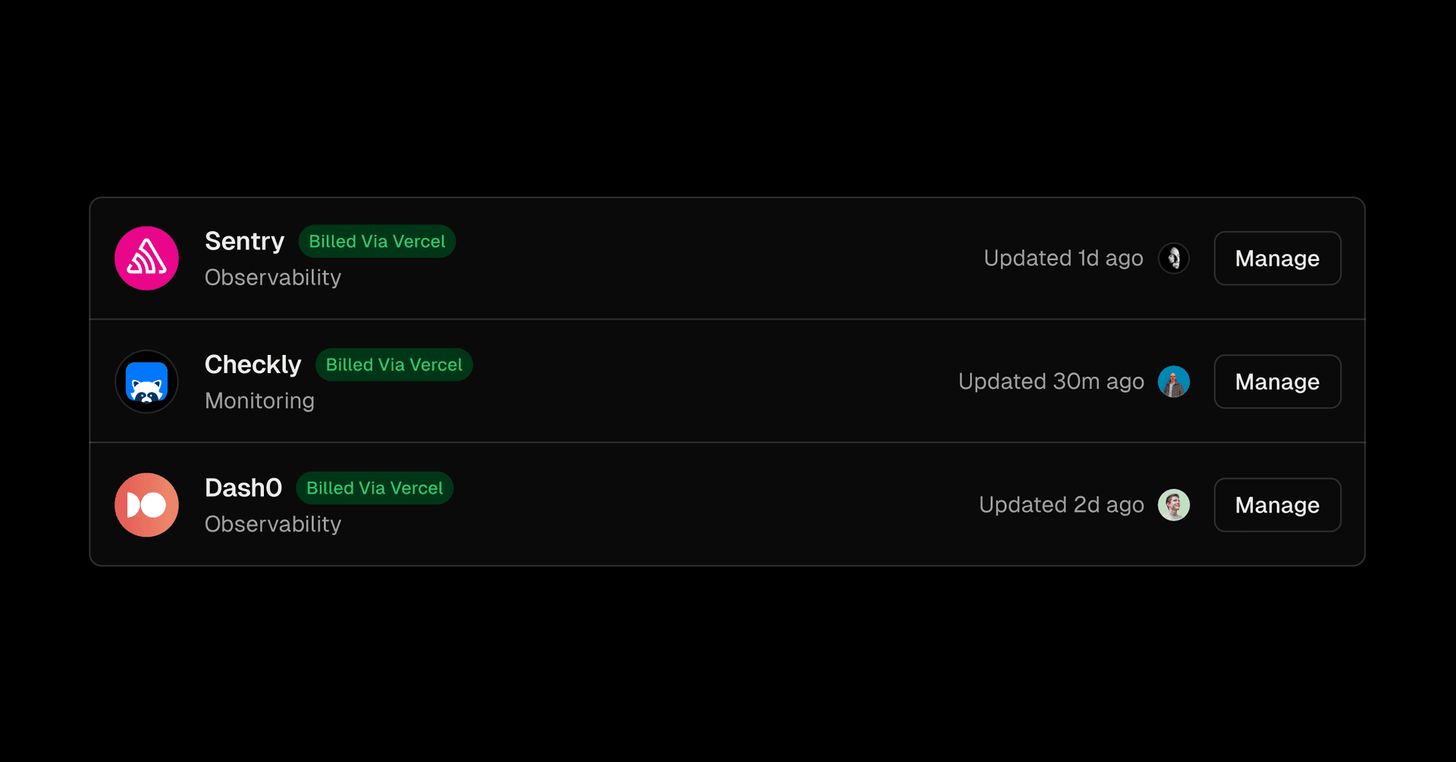The height and width of the screenshot is (762, 1456).
Task: Click the Updated 2d ago text
Action: (1061, 505)
